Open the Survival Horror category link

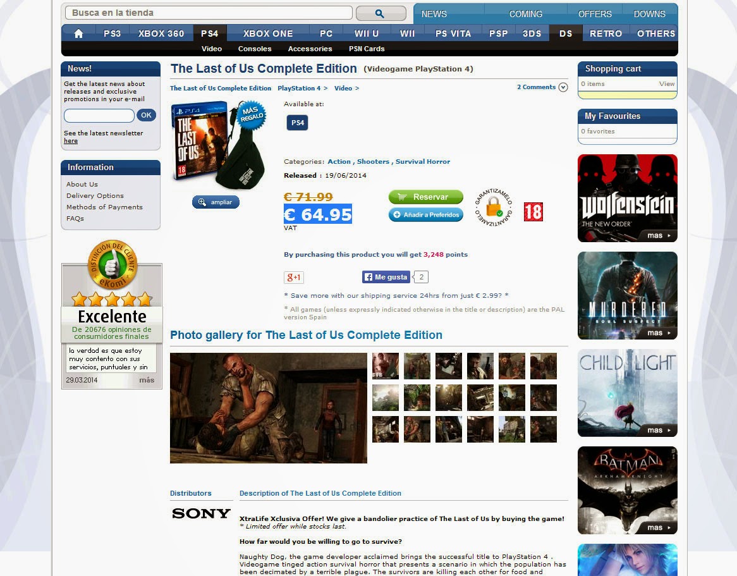tap(423, 161)
